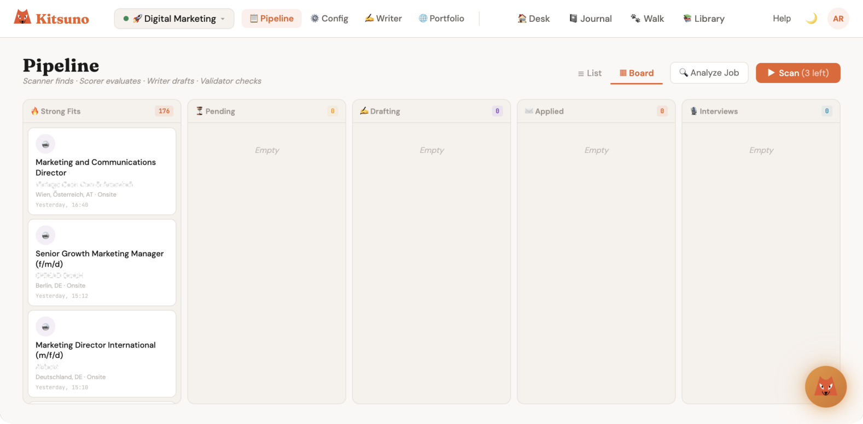Click the Applied column count badge
This screenshot has width=863, height=424.
tap(662, 111)
